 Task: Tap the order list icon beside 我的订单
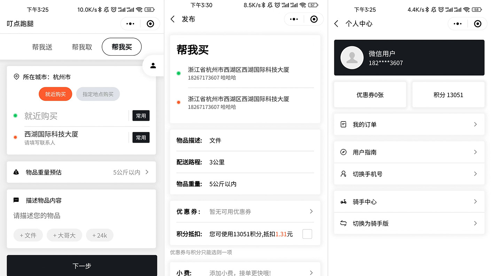(x=343, y=124)
